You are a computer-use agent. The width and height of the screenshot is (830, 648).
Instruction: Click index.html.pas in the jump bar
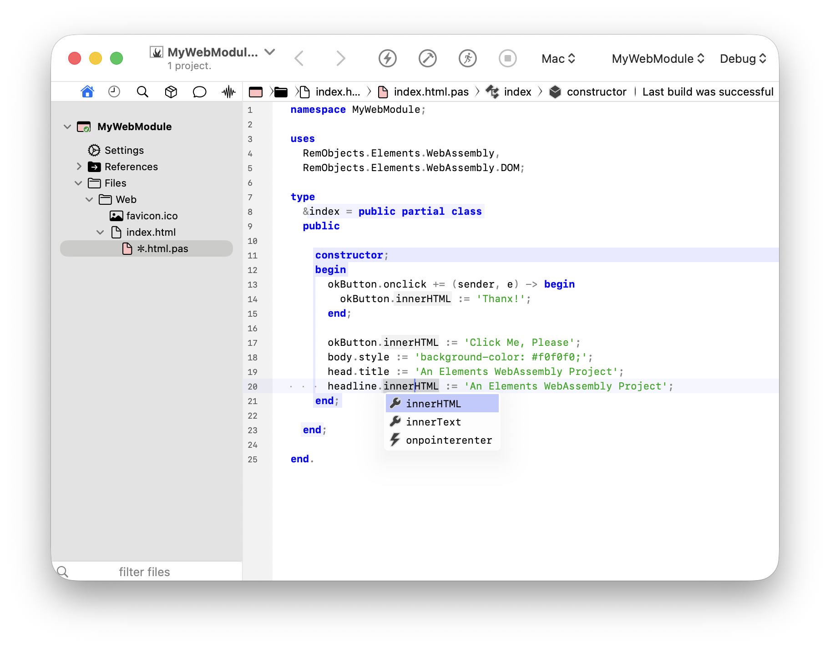(424, 92)
